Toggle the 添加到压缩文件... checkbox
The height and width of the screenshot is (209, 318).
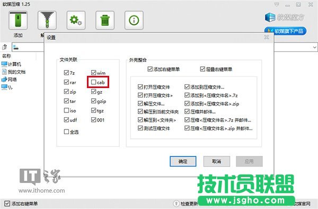pos(187,87)
